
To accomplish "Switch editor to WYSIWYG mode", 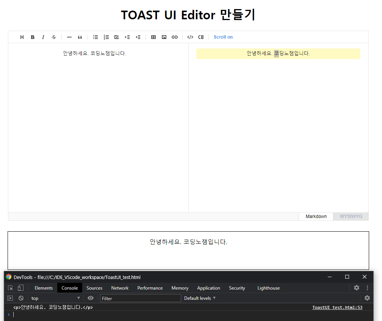I will click(x=351, y=217).
